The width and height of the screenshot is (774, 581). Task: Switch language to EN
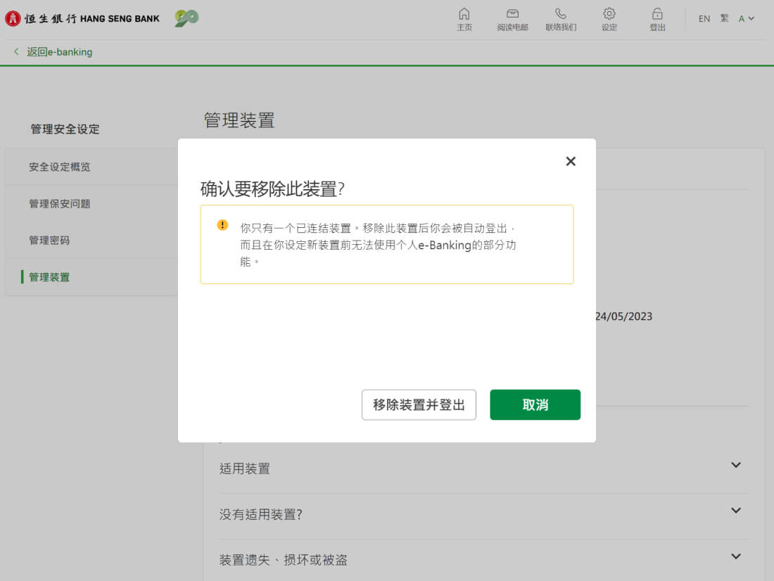pyautogui.click(x=704, y=19)
